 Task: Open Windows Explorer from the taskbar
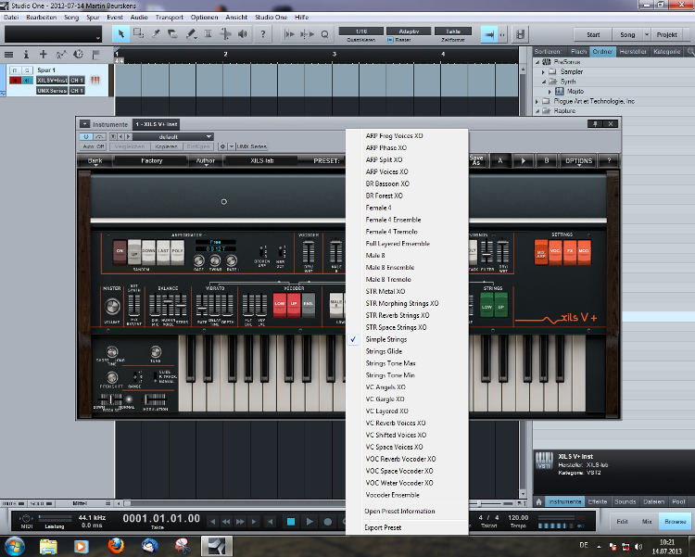pos(48,546)
